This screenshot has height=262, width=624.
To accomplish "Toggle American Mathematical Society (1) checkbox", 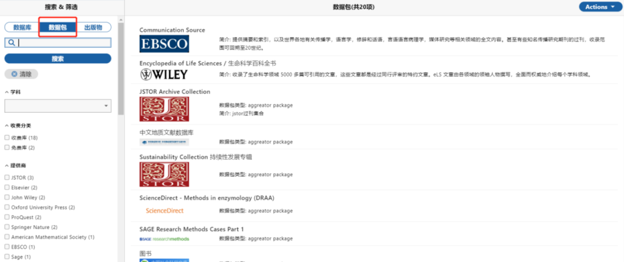I will pos(7,237).
